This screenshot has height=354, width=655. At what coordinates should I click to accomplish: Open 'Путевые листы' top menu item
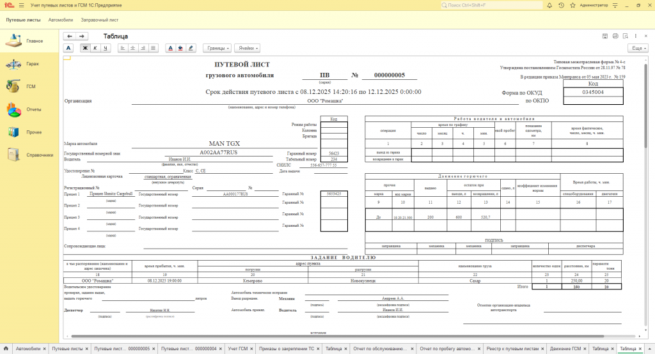(24, 20)
